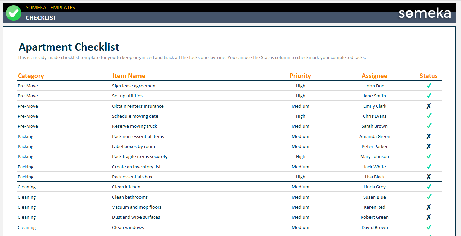Toggle status check for Clean kitchen
461x236 pixels.
[x=429, y=187]
